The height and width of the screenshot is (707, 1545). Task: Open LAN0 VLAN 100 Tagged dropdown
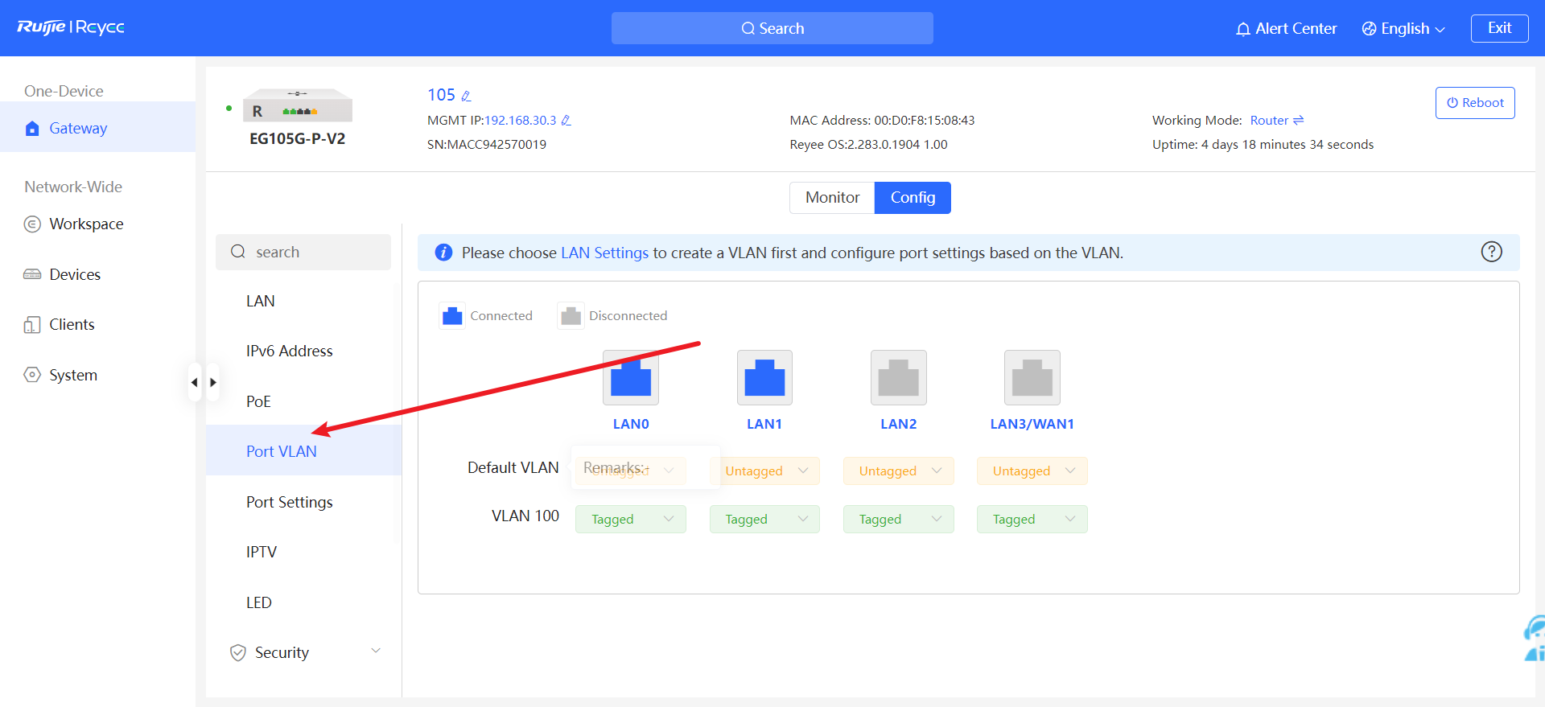coord(630,520)
